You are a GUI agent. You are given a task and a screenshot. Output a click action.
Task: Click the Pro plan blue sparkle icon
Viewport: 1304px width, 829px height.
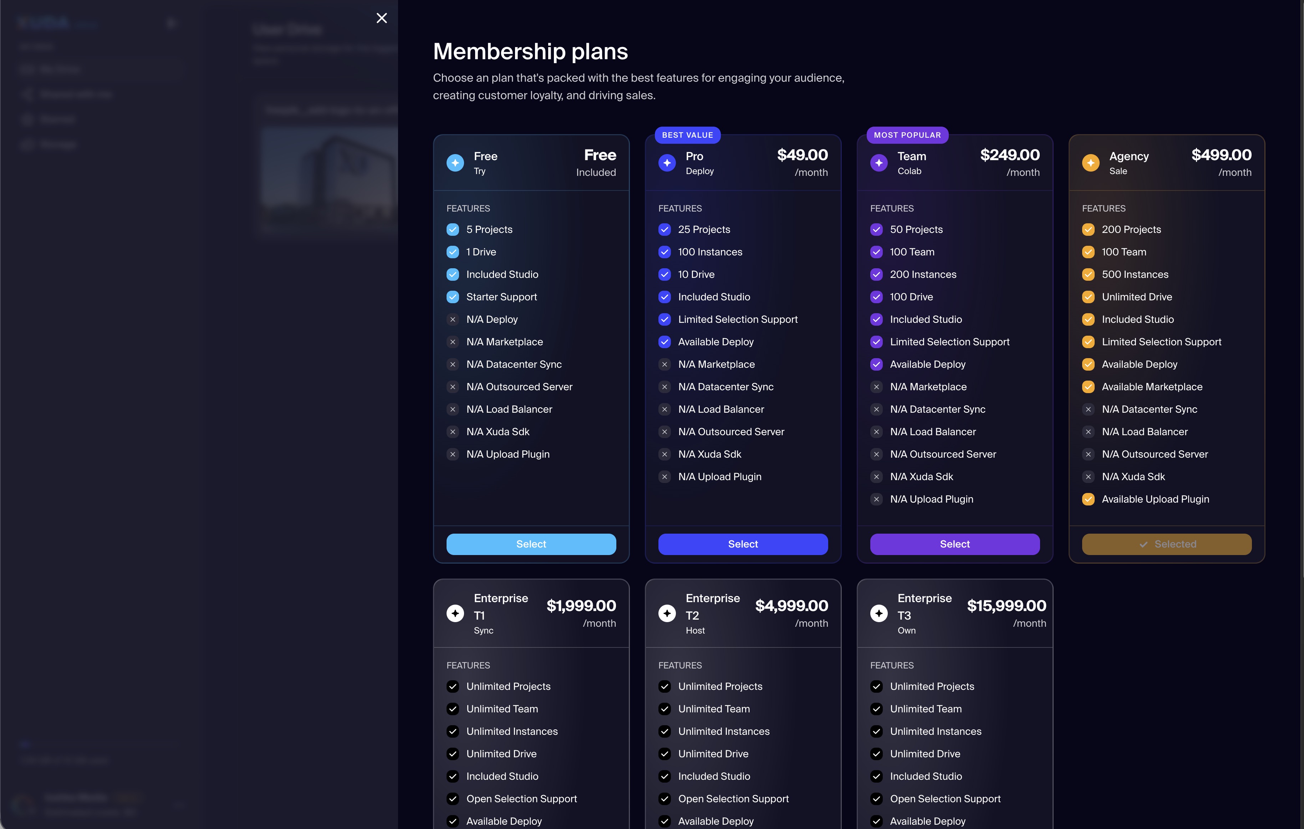point(667,163)
